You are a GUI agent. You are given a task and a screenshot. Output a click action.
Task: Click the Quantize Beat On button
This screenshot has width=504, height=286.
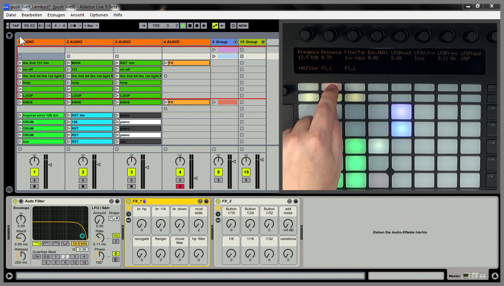[36, 256]
